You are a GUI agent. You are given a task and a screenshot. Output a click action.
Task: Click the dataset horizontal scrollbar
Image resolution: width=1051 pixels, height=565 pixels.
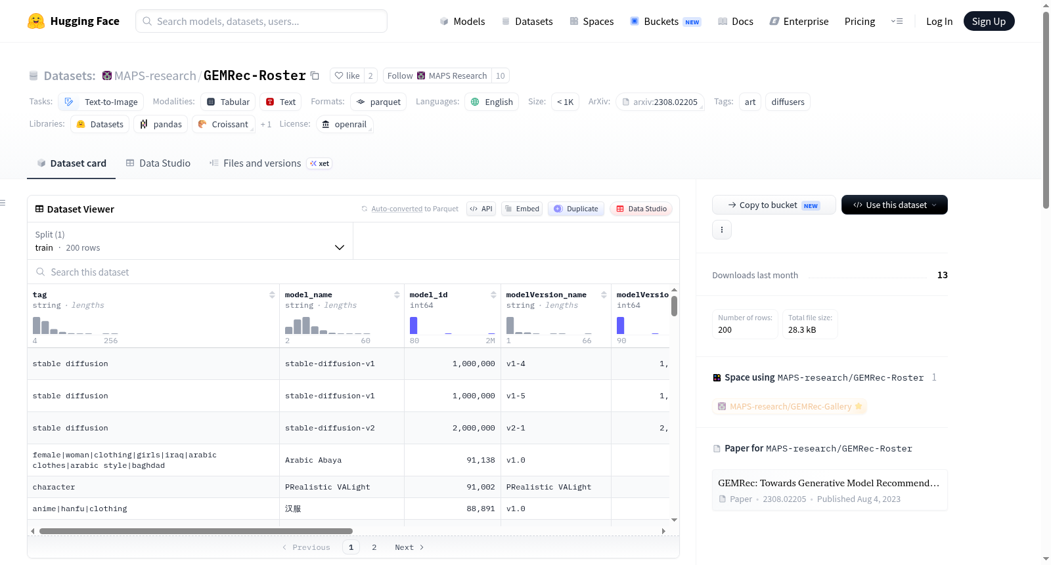pos(196,531)
